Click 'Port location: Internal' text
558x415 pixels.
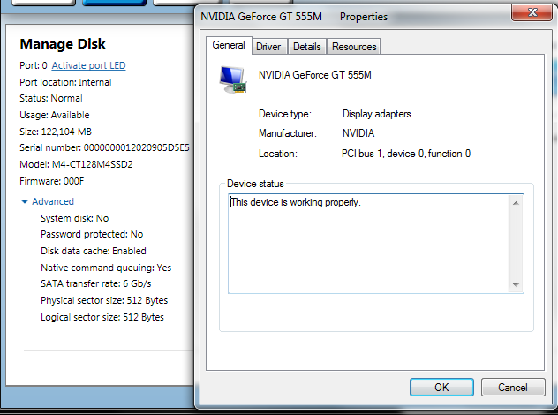point(65,82)
